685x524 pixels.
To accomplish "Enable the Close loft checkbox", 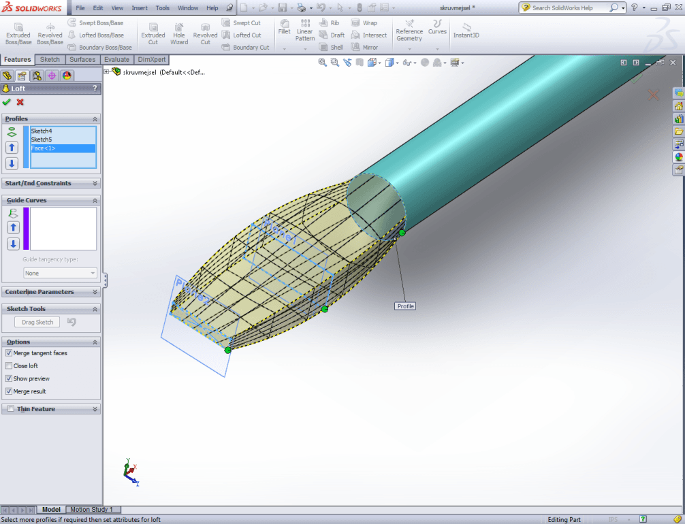I will (9, 365).
